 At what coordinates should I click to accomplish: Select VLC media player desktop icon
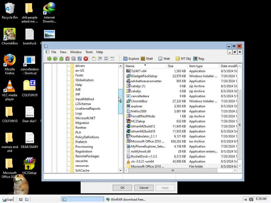(10, 90)
